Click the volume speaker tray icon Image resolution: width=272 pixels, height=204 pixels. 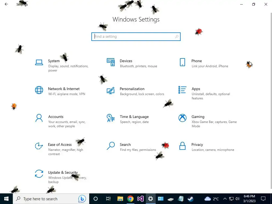tap(237, 199)
